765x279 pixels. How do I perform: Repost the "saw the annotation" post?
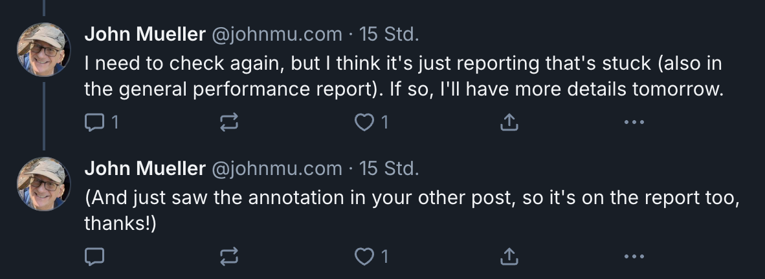(x=230, y=257)
